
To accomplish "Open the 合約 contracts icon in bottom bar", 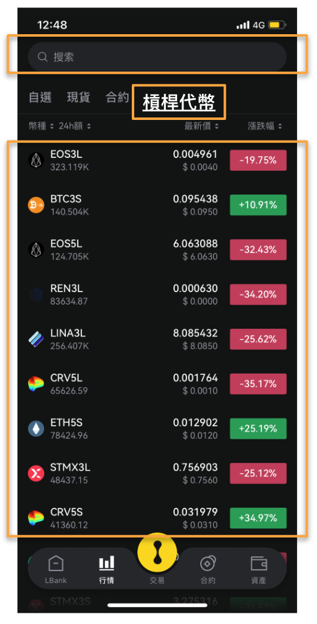I will 208,564.
